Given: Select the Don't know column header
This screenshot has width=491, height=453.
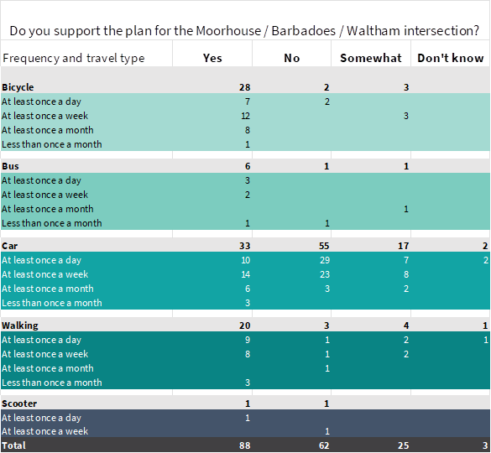Looking at the screenshot, I should click(x=450, y=58).
